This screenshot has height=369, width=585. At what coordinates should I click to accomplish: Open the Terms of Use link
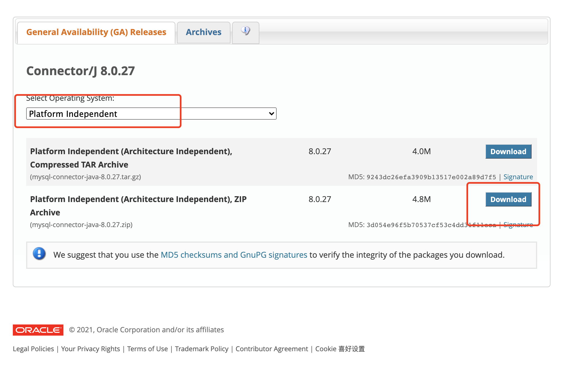pyautogui.click(x=147, y=349)
